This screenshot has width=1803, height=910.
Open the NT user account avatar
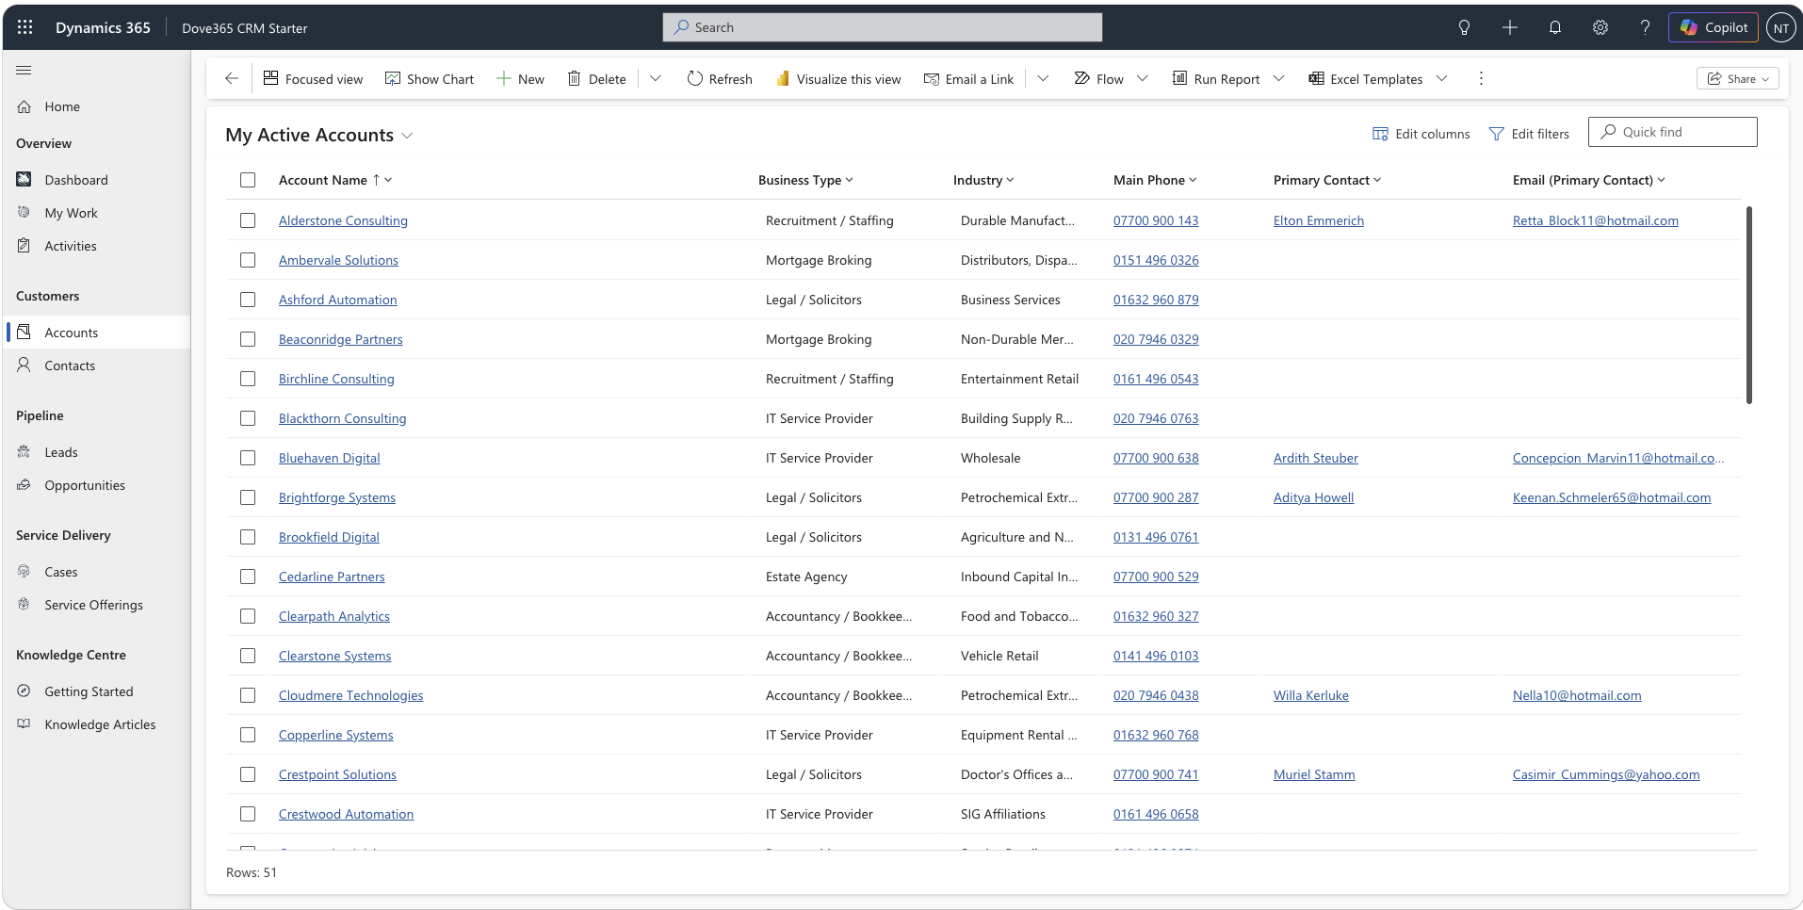pos(1780,27)
